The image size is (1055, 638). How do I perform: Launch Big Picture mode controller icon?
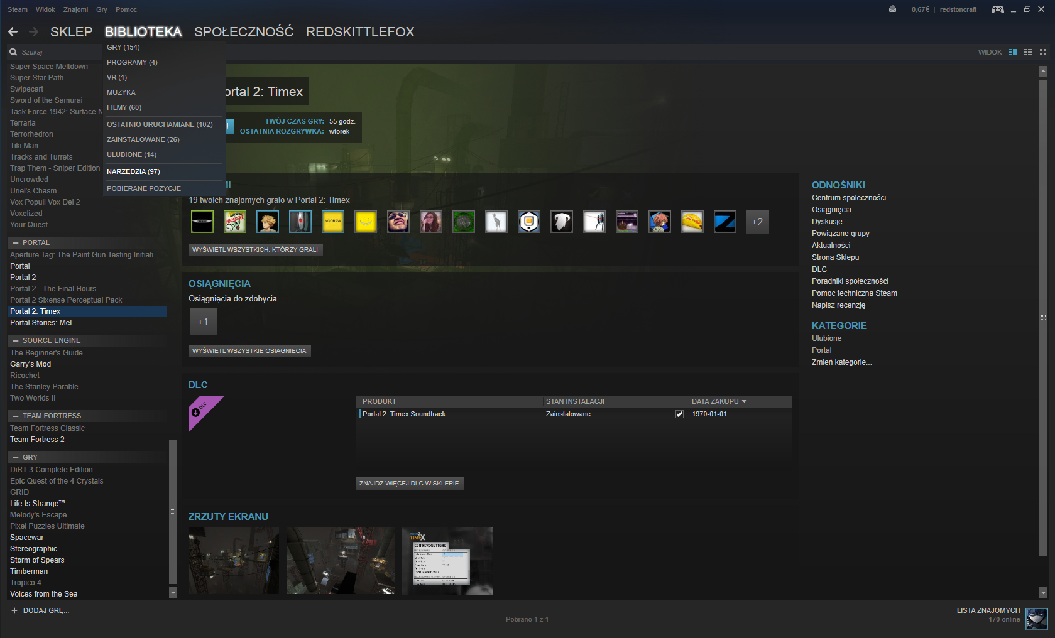[x=997, y=9]
